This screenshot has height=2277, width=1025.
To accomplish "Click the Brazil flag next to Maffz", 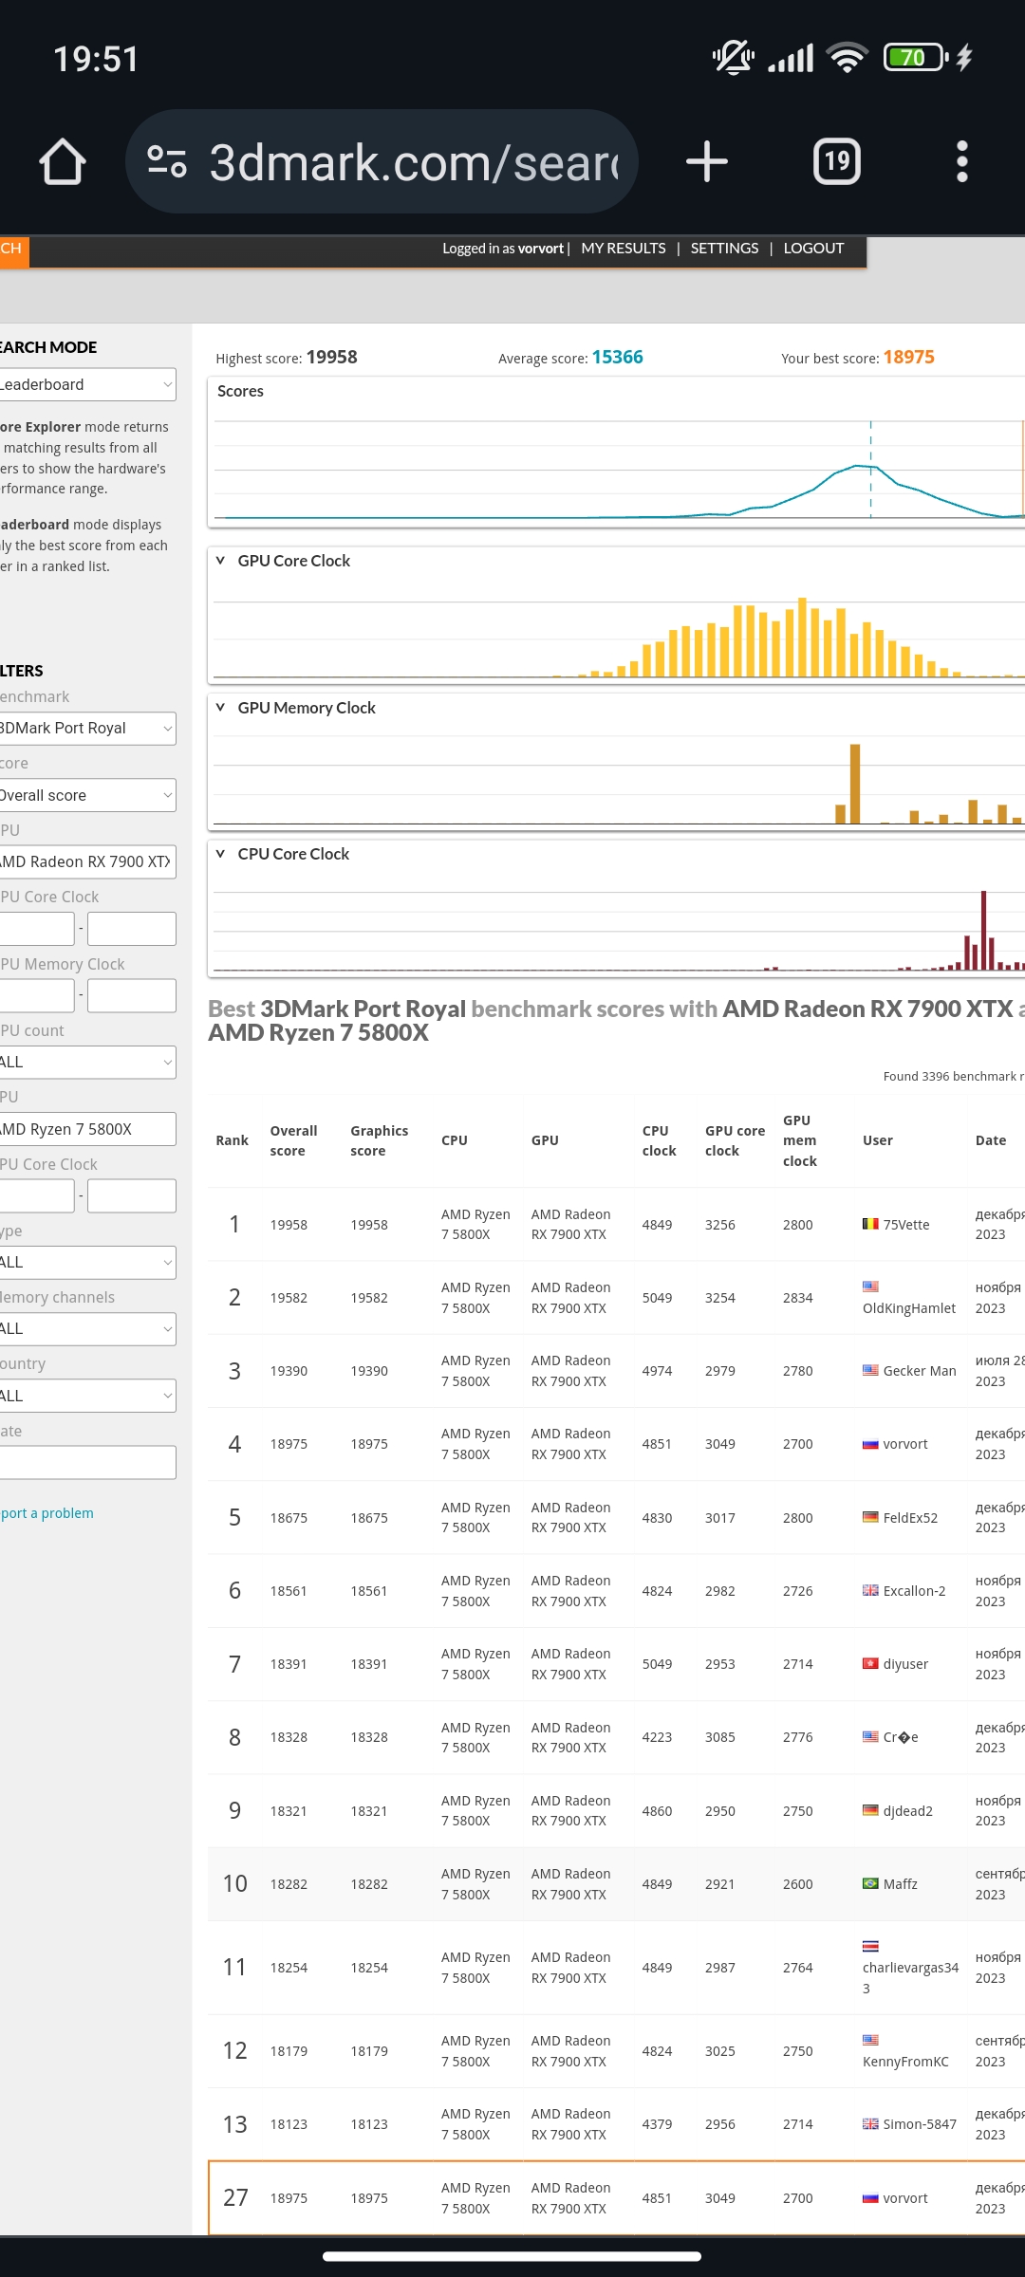I will pos(870,1883).
